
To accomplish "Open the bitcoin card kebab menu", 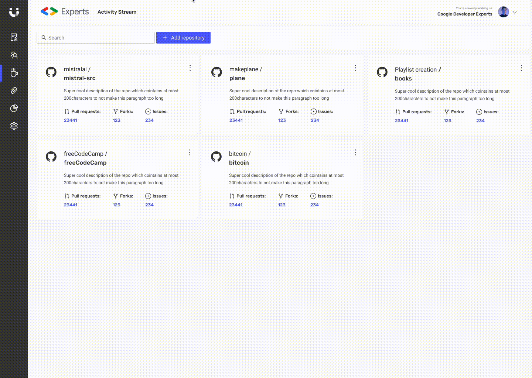I will point(355,152).
